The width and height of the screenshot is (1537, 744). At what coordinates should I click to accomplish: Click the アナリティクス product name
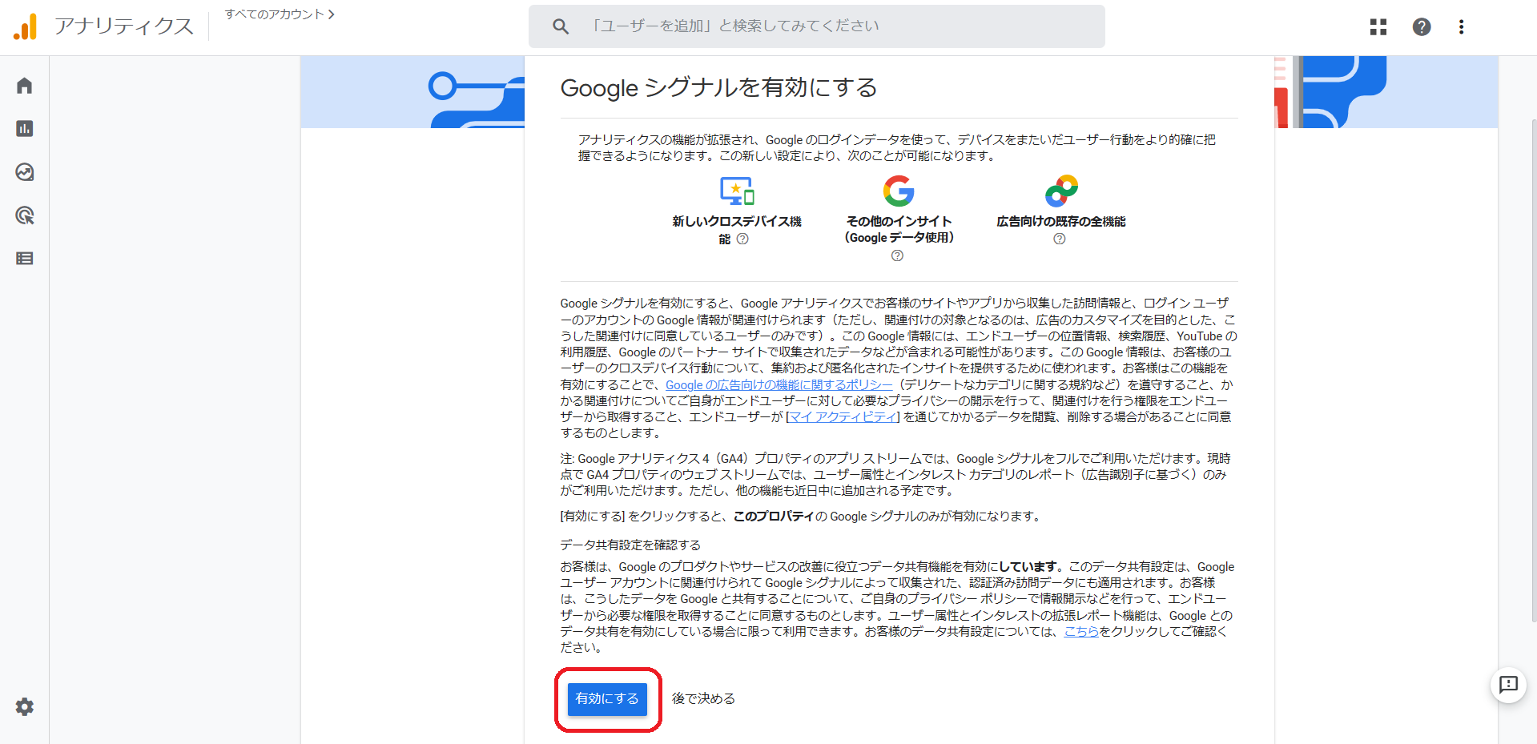tap(124, 26)
